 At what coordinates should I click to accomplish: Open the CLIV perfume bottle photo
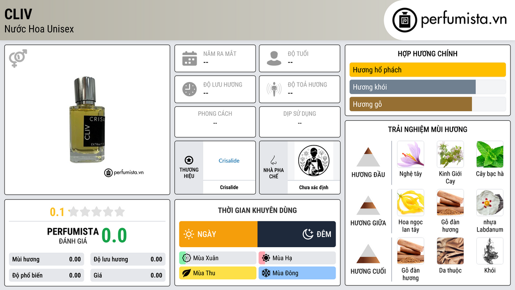[87, 120]
